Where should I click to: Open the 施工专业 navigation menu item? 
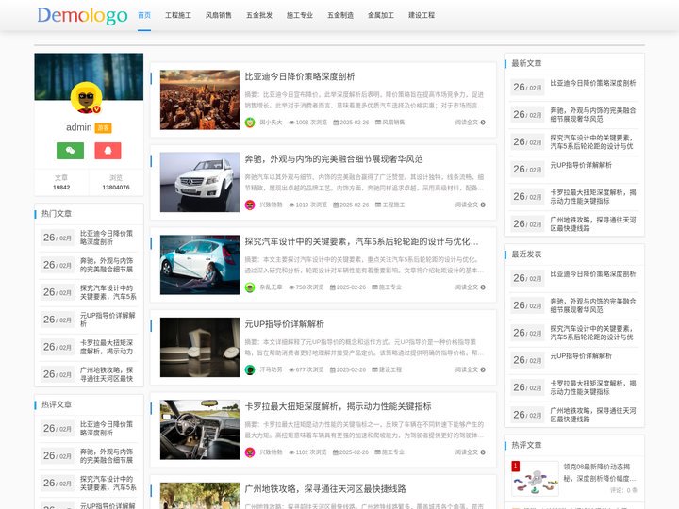pyautogui.click(x=300, y=15)
